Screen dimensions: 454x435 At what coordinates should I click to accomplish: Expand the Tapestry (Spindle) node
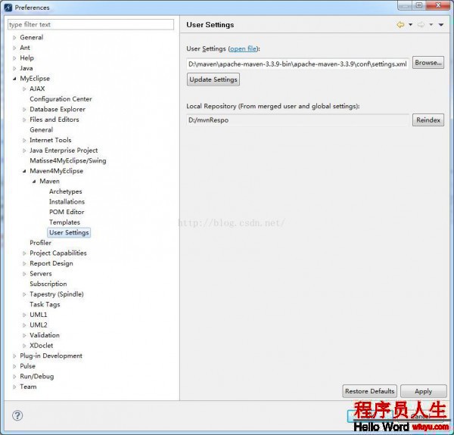(24, 294)
